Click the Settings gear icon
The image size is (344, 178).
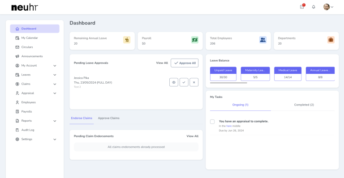click(17, 139)
